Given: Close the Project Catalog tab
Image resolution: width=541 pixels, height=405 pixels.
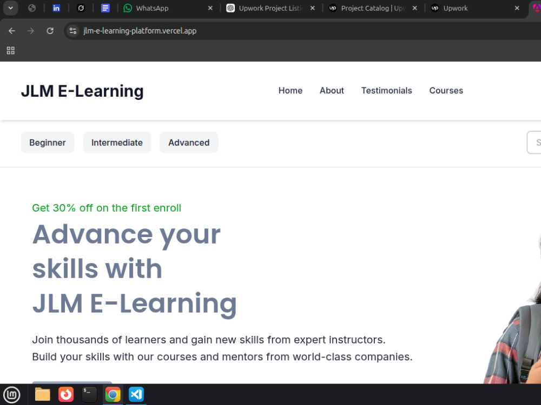Looking at the screenshot, I should click(414, 8).
